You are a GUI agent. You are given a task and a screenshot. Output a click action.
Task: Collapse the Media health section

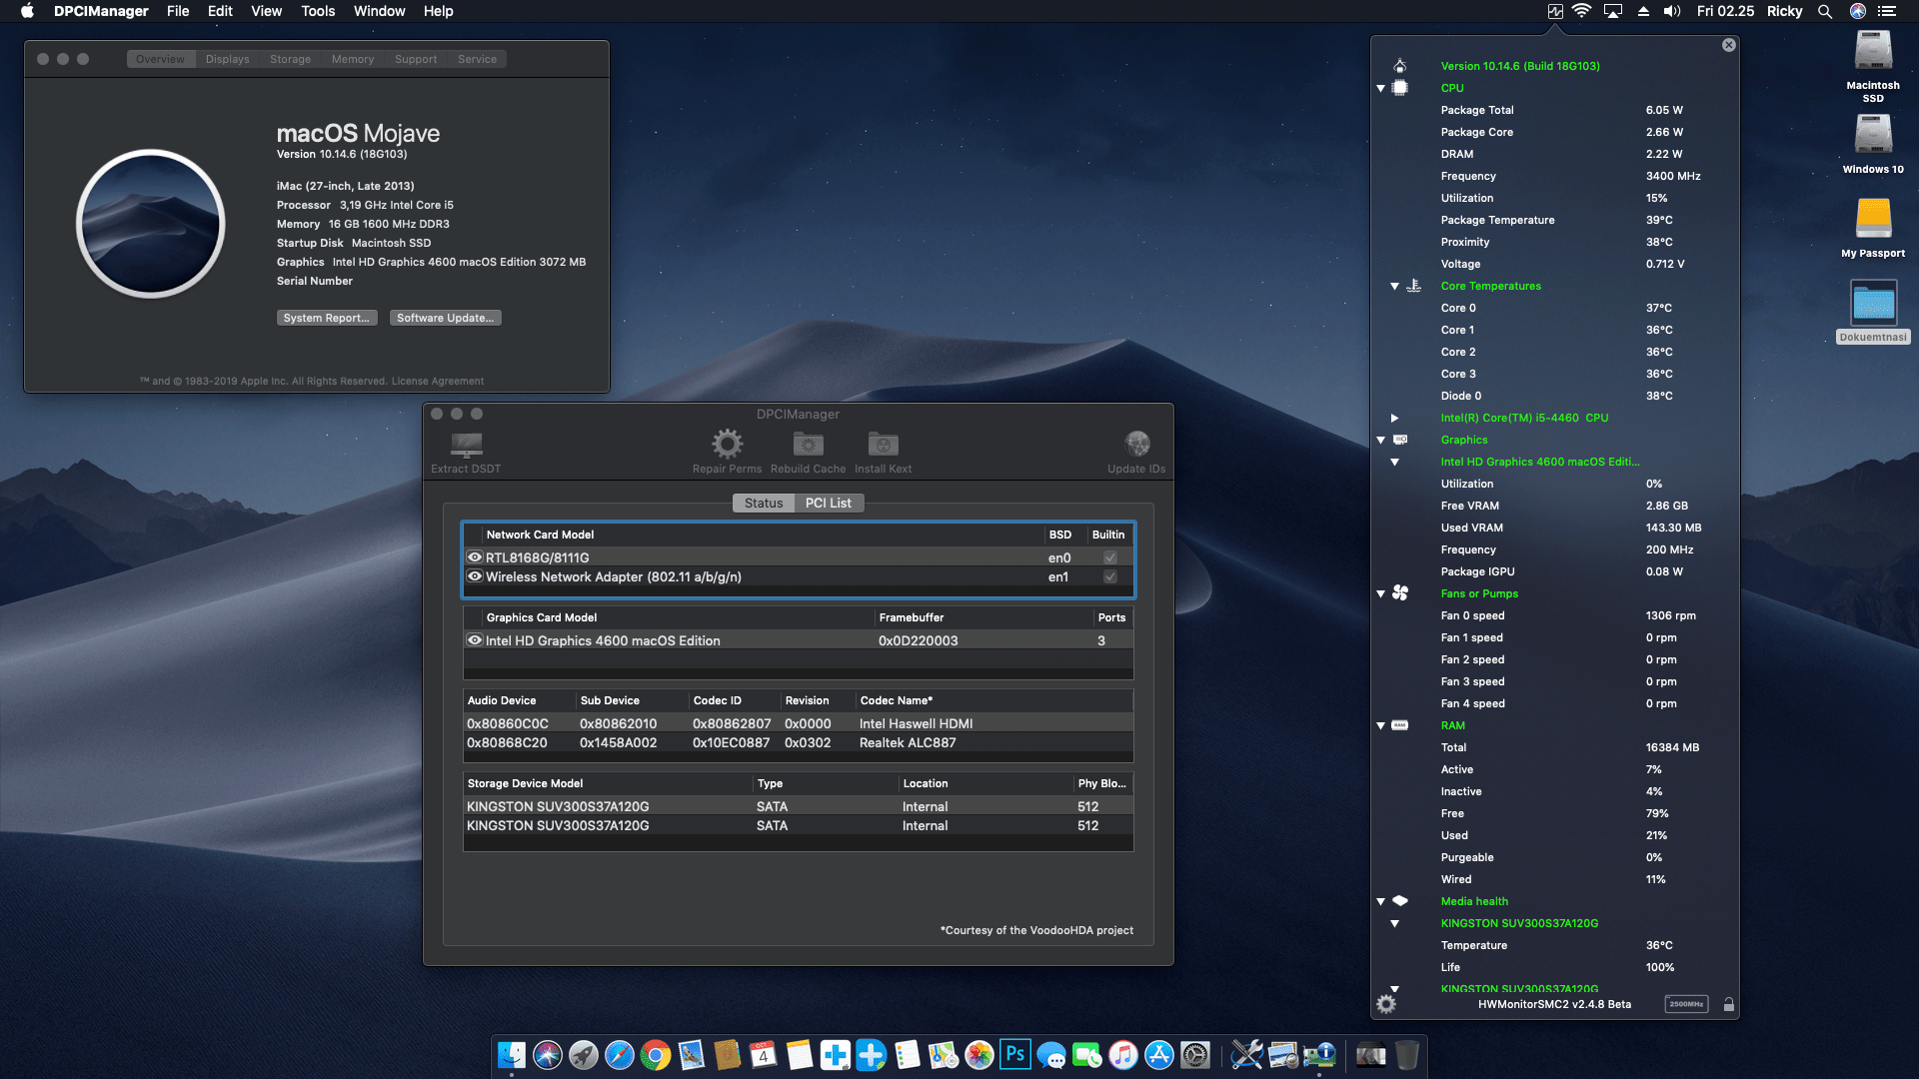(1381, 901)
